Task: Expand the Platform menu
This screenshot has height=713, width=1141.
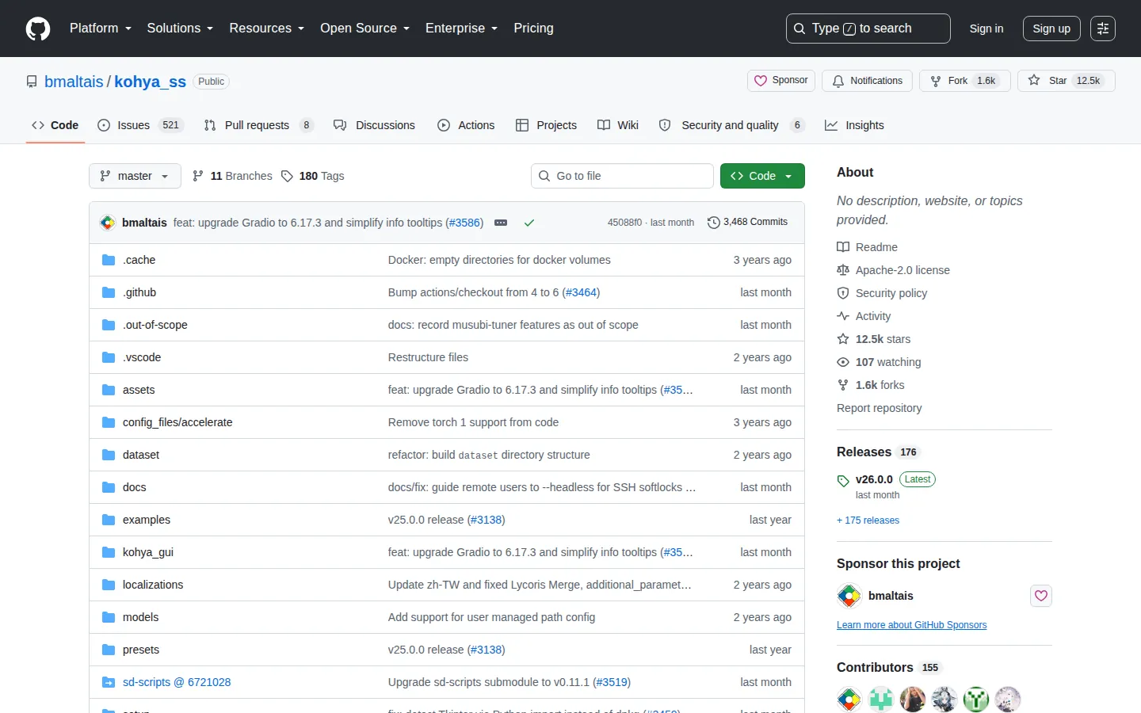Action: [x=101, y=29]
